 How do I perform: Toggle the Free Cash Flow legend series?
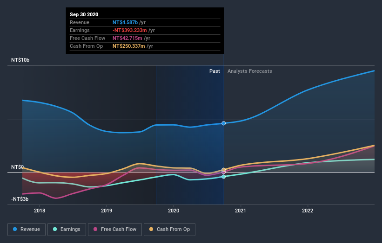[x=115, y=230]
